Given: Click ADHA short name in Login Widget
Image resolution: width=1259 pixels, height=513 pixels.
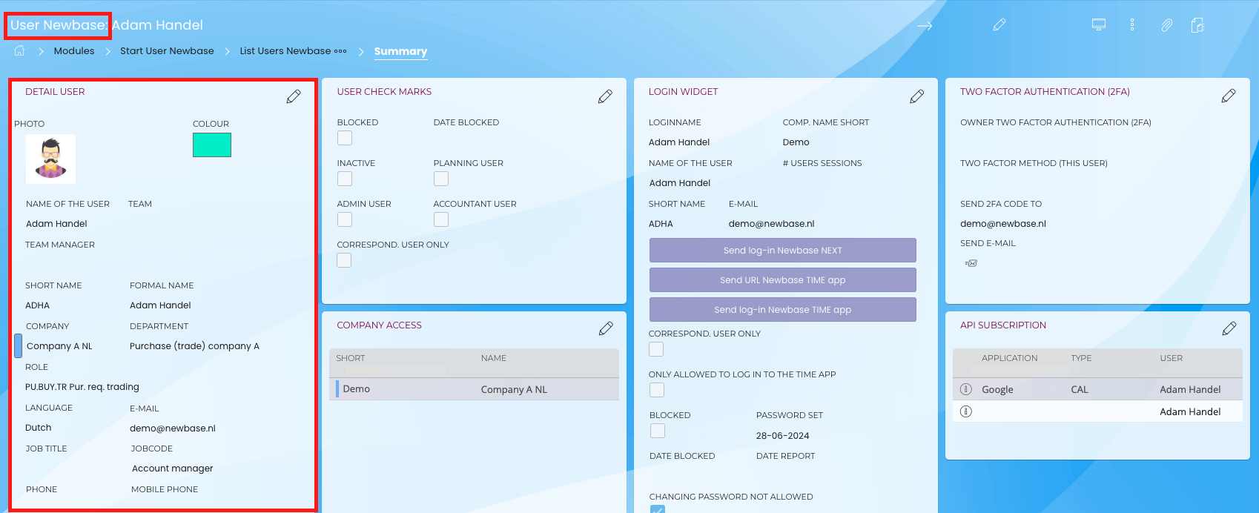Looking at the screenshot, I should 661,224.
